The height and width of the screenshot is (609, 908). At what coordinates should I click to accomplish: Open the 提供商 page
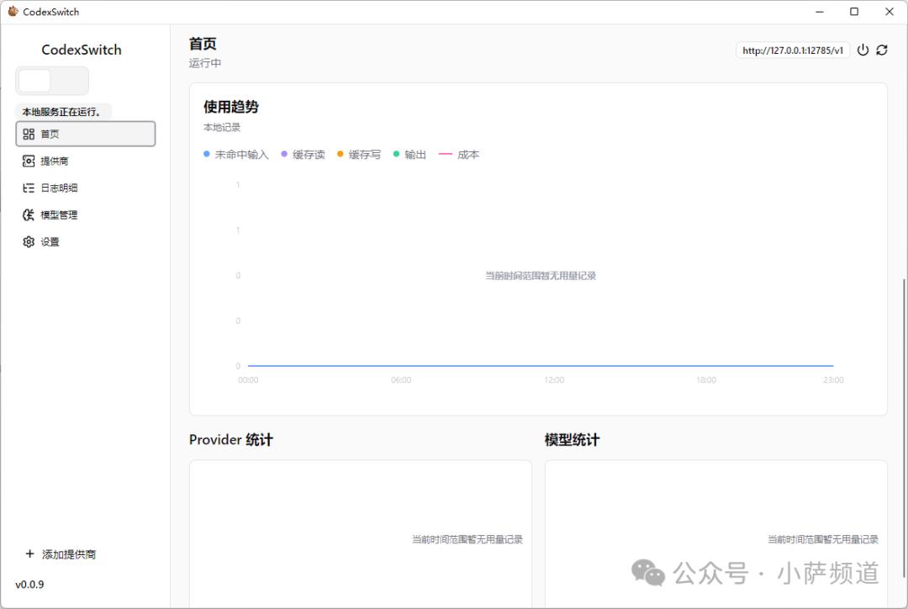(x=86, y=162)
